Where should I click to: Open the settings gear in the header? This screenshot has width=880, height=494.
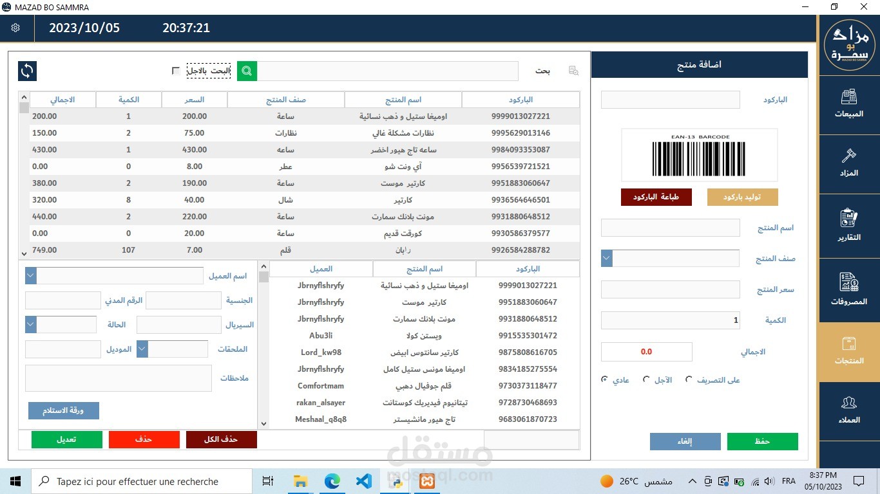pos(15,28)
